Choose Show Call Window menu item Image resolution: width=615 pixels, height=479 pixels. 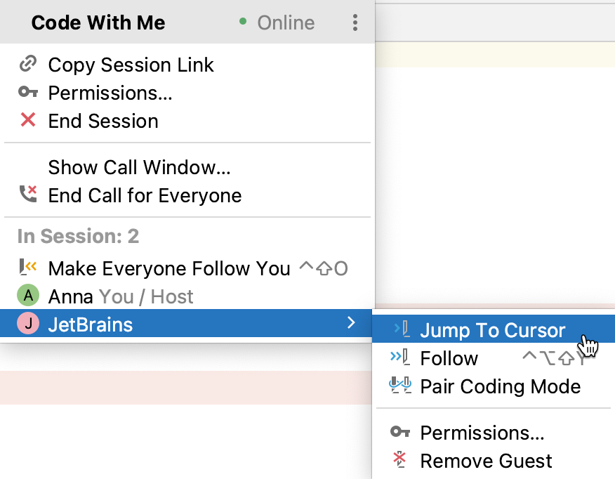coord(139,167)
